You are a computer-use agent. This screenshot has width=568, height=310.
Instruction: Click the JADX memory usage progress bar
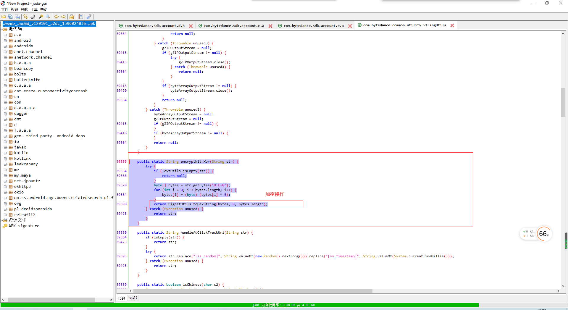[x=284, y=305]
